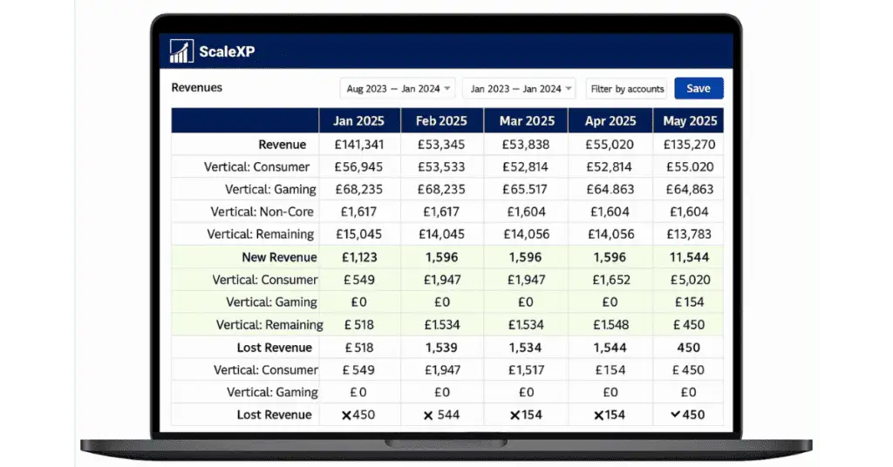Click the New Revenue row label
Image resolution: width=893 pixels, height=467 pixels.
point(279,257)
